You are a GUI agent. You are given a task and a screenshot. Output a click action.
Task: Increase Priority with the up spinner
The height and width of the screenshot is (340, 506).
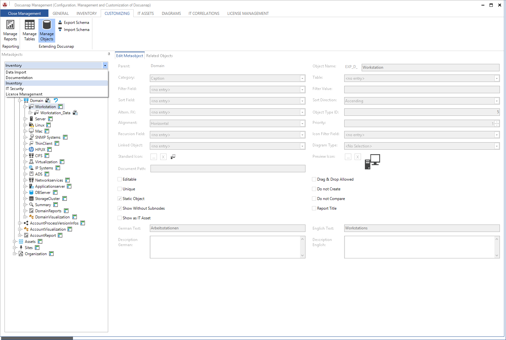click(497, 122)
